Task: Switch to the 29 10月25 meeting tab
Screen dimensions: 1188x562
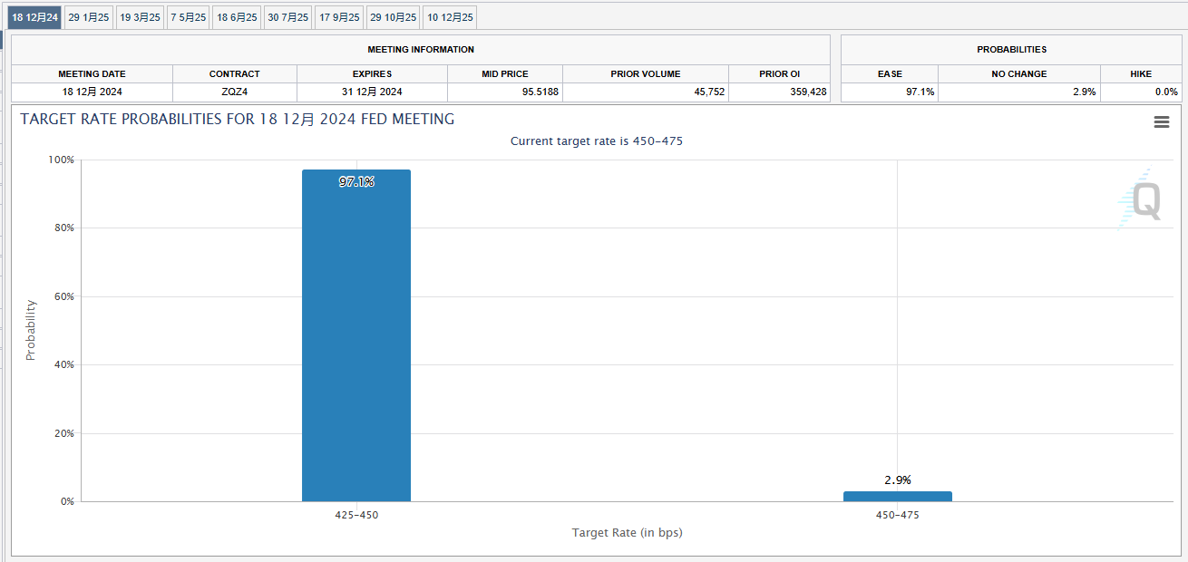Action: (394, 17)
